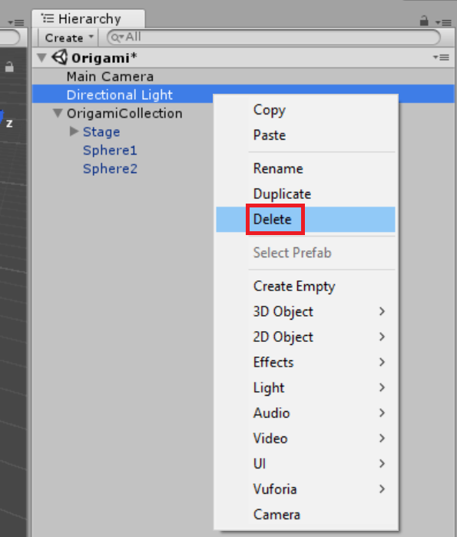Click the Hierarchy search field
Viewport: 457px width, 537px height.
pos(273,38)
